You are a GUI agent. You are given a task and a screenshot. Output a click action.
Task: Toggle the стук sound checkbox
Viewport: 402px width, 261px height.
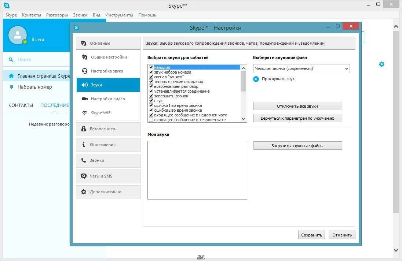pyautogui.click(x=151, y=101)
